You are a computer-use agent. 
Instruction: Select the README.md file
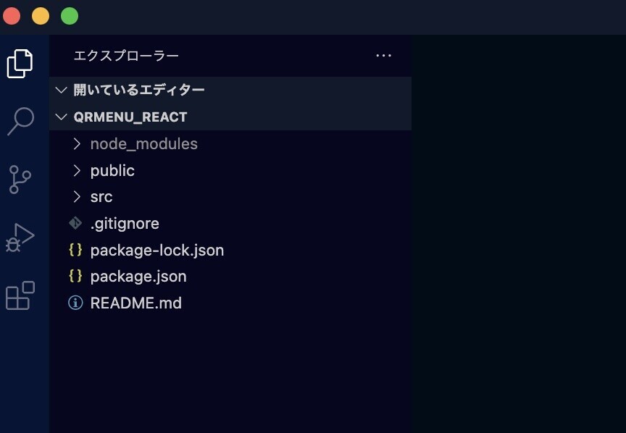pyautogui.click(x=136, y=303)
